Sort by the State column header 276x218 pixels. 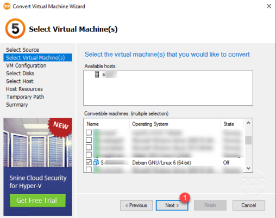click(232, 124)
